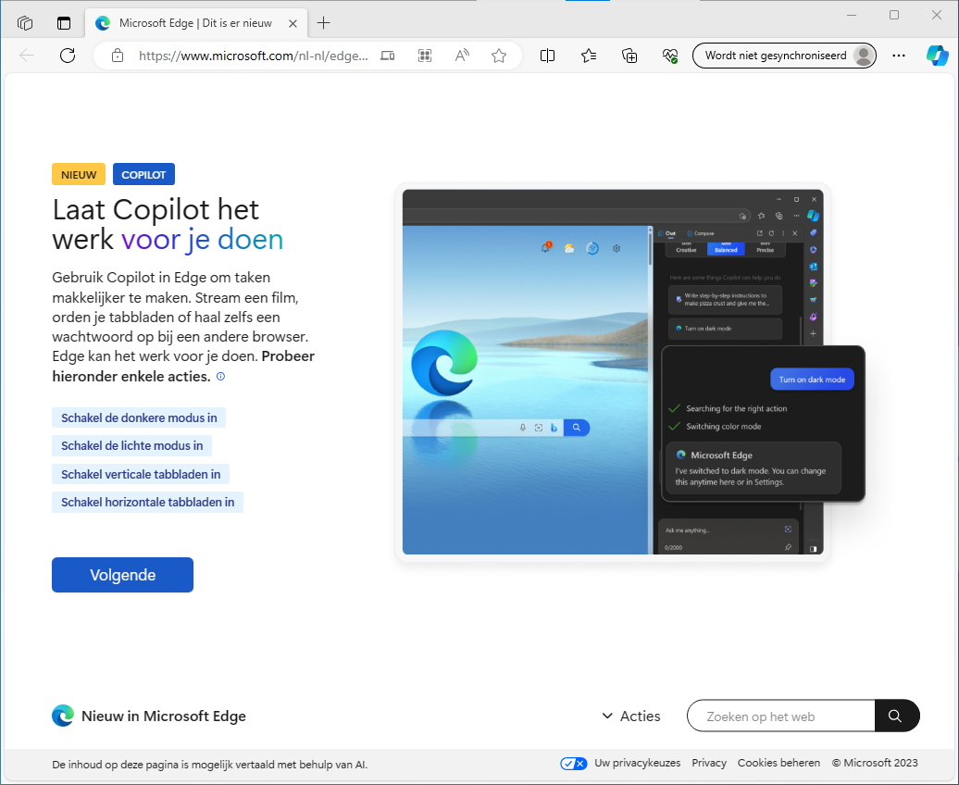The width and height of the screenshot is (959, 785).
Task: Select the Microsoft Edge tab
Action: (x=194, y=23)
